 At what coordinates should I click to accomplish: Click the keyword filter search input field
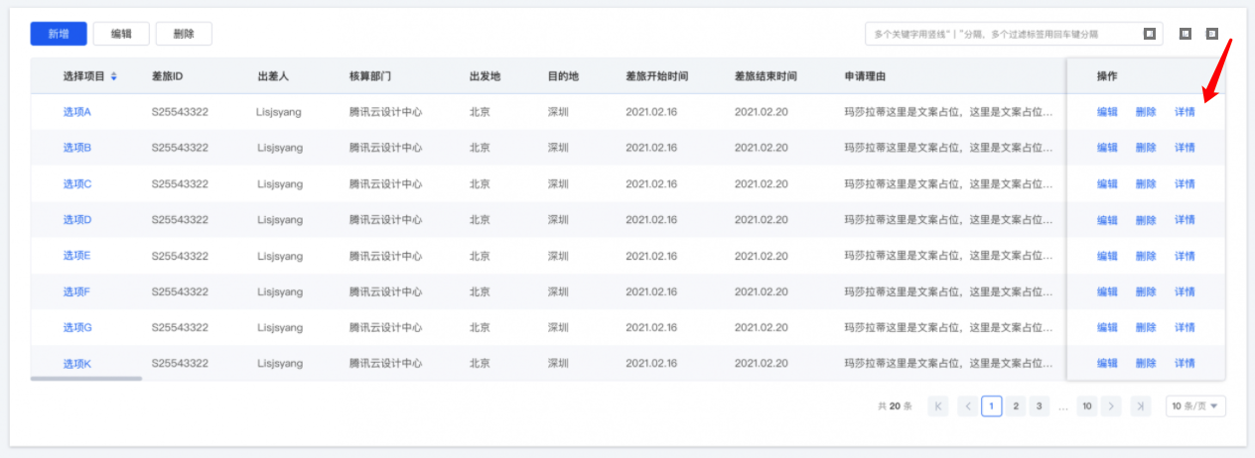click(x=998, y=34)
